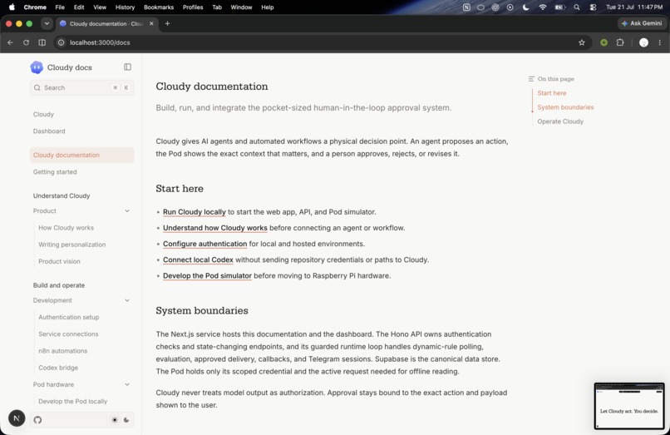The width and height of the screenshot is (670, 435).
Task: Switch to light theme sun icon
Action: click(x=115, y=420)
